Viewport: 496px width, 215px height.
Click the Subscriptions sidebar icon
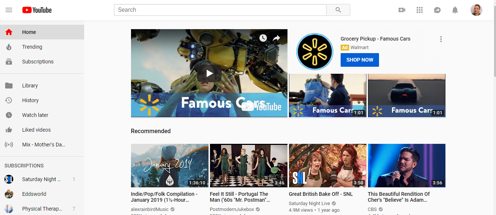[9, 62]
